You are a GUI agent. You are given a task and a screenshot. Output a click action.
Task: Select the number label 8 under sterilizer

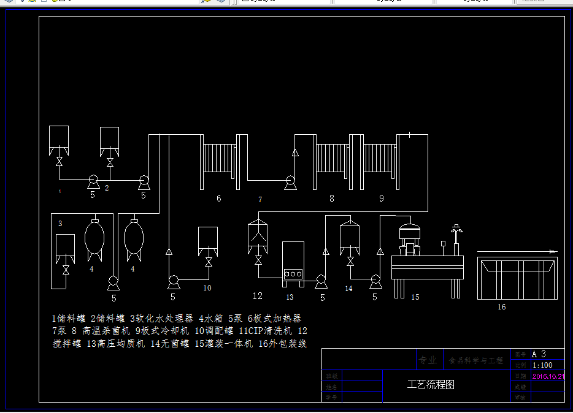[x=332, y=198]
